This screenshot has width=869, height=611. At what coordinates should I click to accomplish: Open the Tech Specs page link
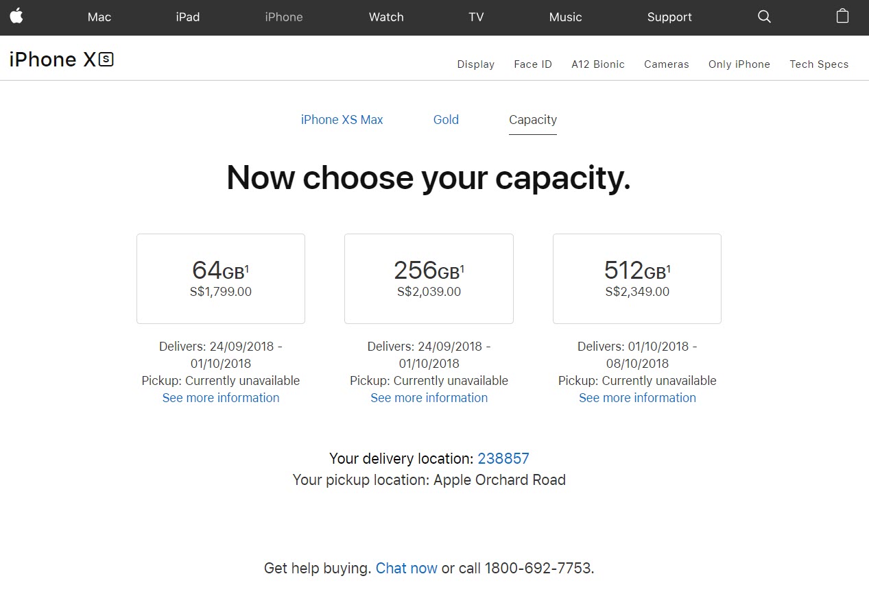pyautogui.click(x=819, y=64)
